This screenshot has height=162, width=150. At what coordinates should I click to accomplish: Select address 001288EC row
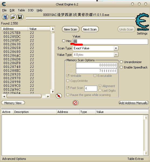(x=26, y=71)
